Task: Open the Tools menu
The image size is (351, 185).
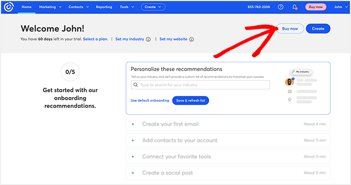Action: [127, 7]
